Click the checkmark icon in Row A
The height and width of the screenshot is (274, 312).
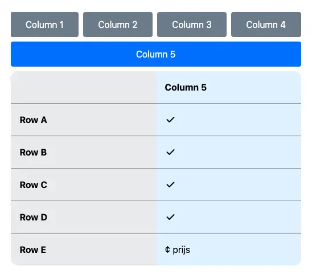(x=171, y=120)
